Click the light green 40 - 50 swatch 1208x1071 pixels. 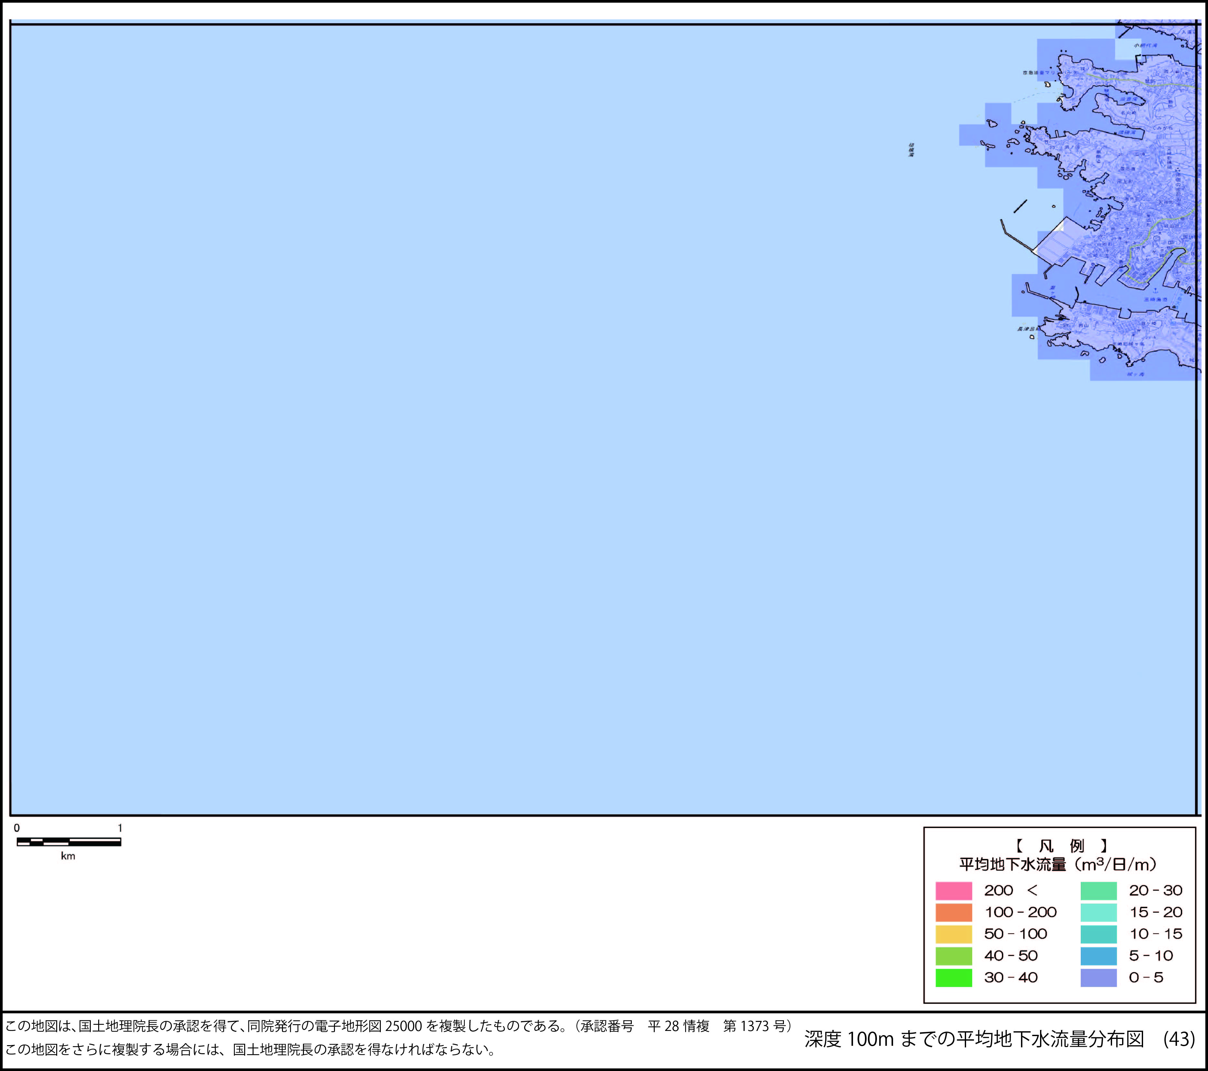click(953, 956)
